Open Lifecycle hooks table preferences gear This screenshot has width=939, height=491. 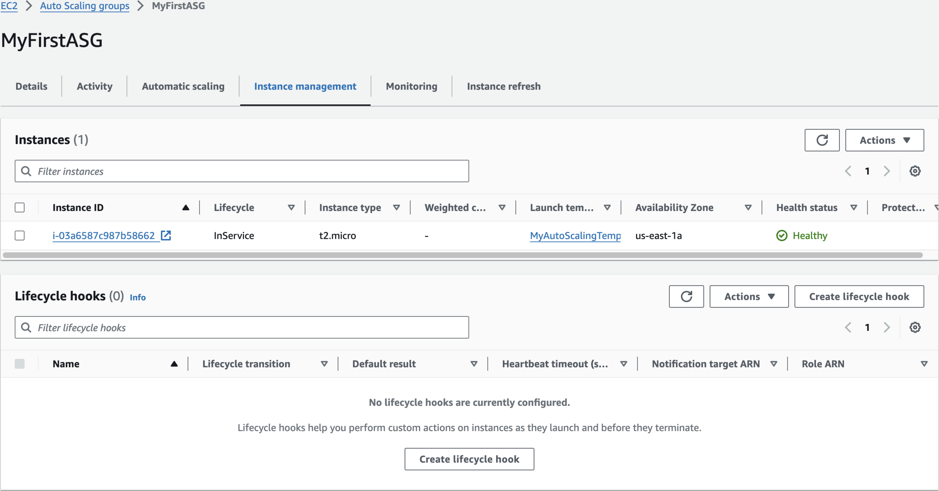pos(915,327)
